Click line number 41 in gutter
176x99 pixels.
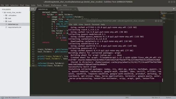pyautogui.click(x=33, y=50)
